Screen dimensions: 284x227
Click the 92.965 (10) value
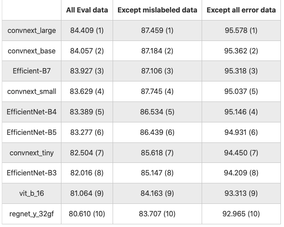[241, 214]
